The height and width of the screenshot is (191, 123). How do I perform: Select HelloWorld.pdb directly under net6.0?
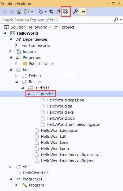point(55,149)
